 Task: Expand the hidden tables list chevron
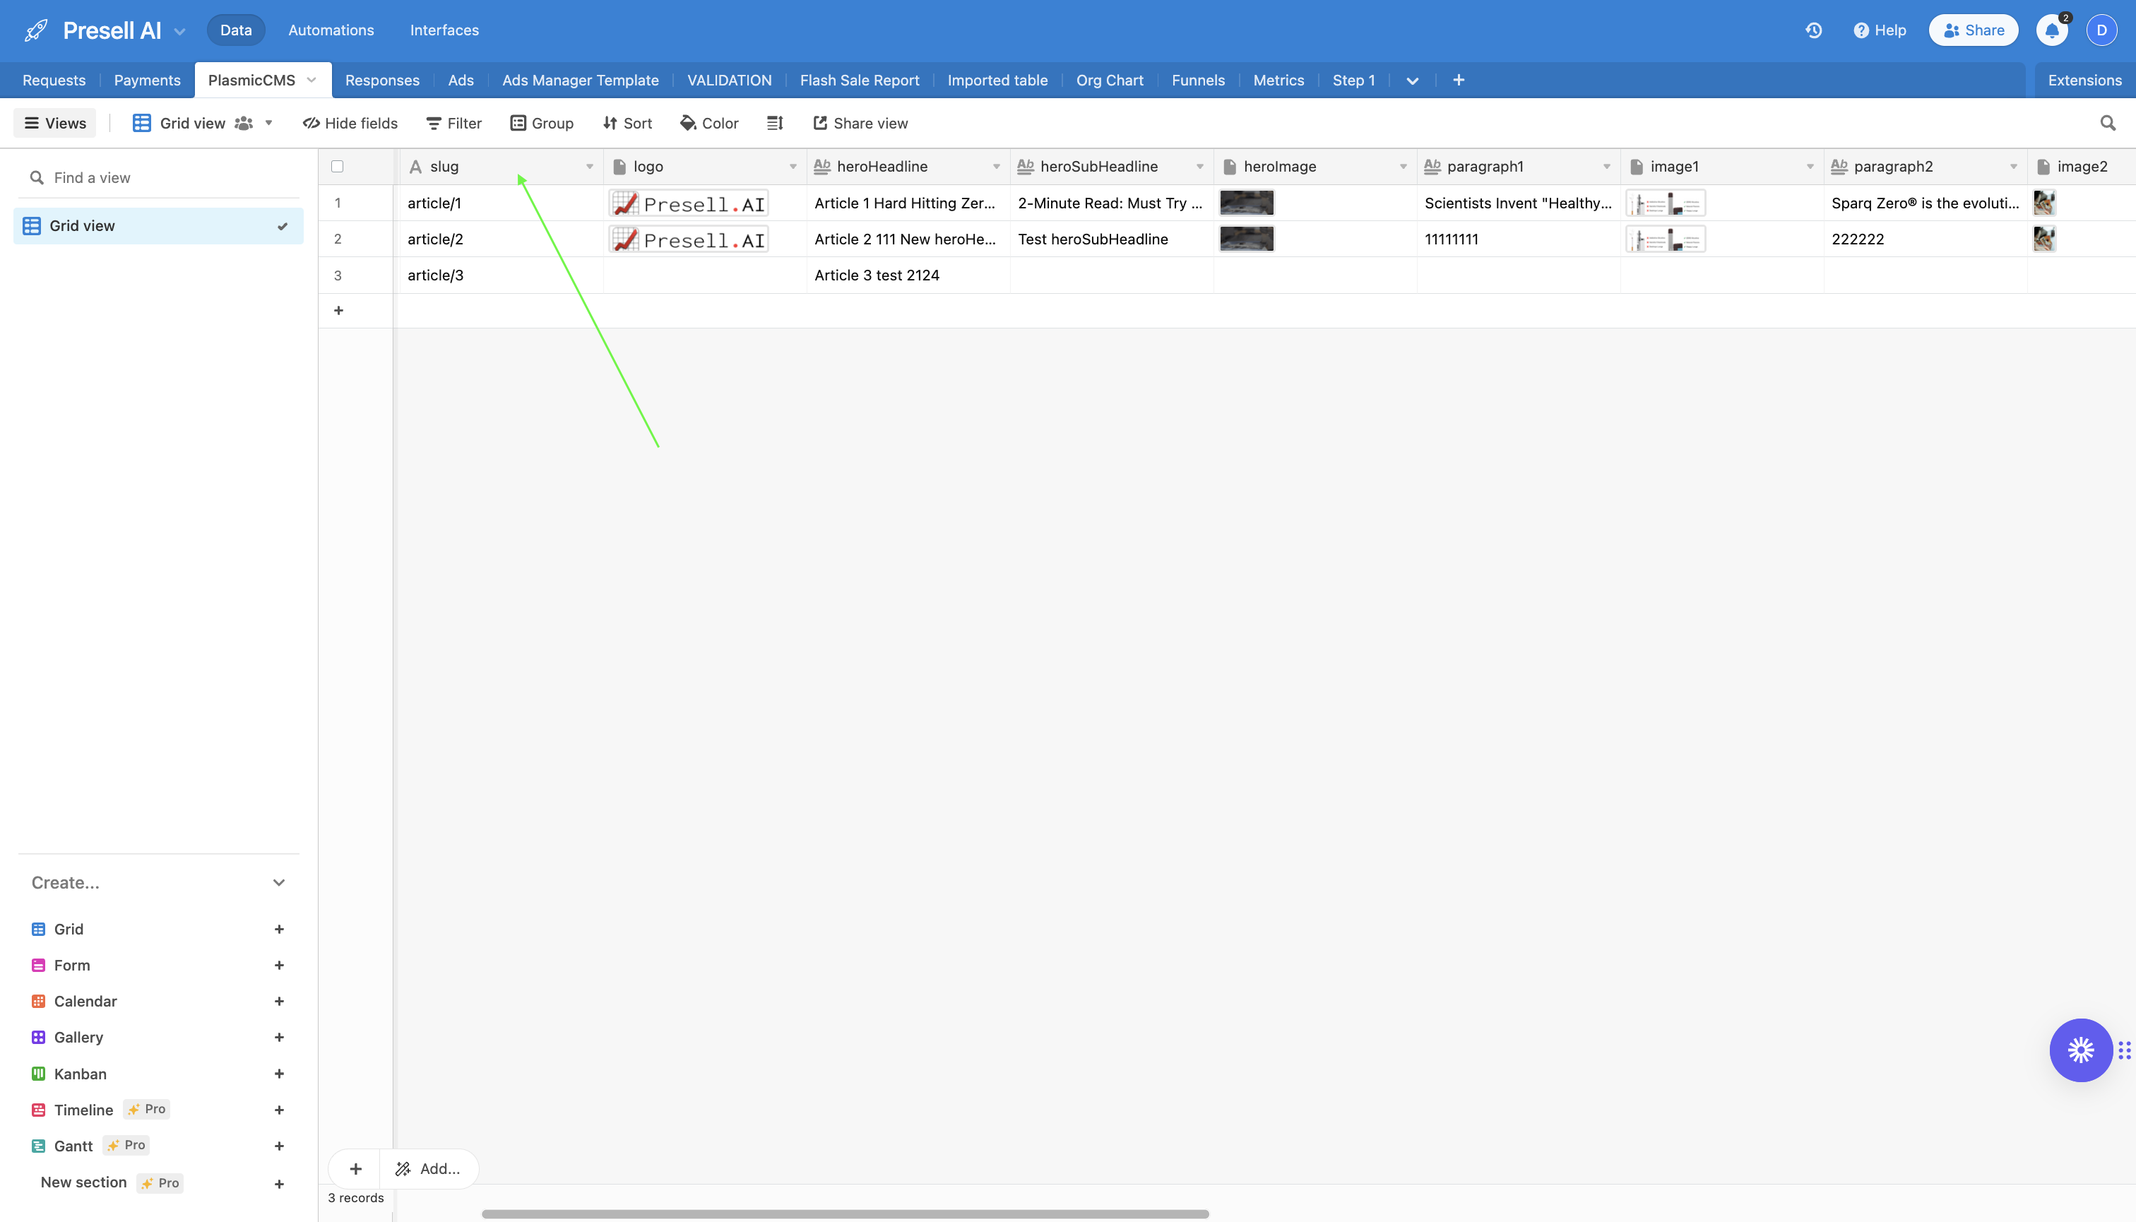coord(1413,81)
